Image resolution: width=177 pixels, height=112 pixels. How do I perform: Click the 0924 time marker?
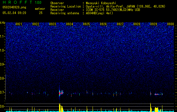click(70, 24)
